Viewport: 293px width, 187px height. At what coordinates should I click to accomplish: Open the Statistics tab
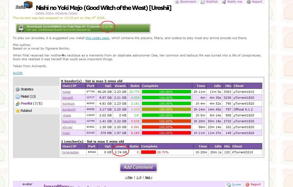click(x=37, y=89)
